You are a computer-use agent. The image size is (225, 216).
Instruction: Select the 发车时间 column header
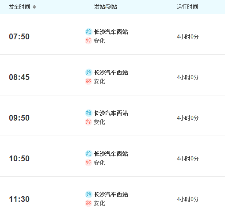[x=19, y=7]
